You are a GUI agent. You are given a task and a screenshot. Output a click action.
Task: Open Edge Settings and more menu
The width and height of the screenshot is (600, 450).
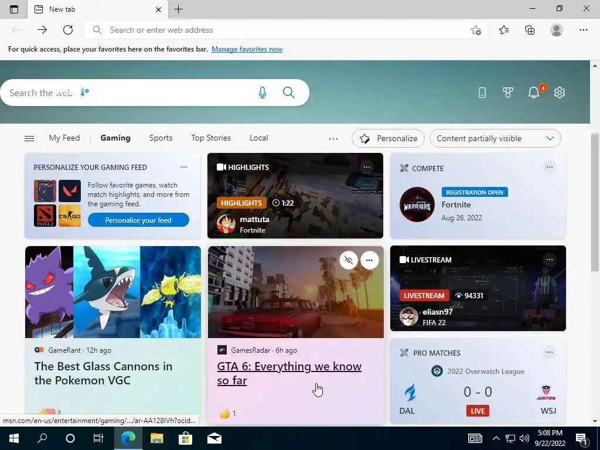[x=583, y=30]
